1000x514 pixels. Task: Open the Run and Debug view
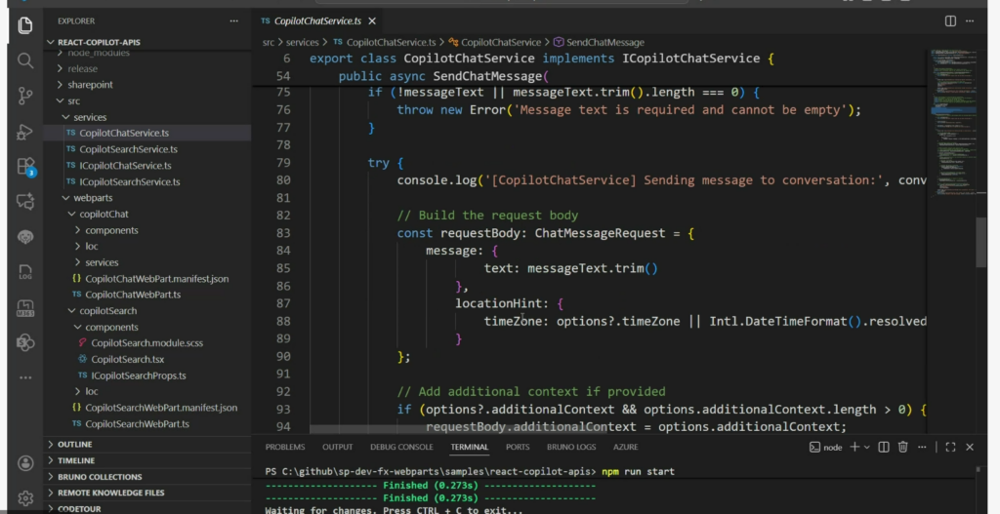click(25, 132)
